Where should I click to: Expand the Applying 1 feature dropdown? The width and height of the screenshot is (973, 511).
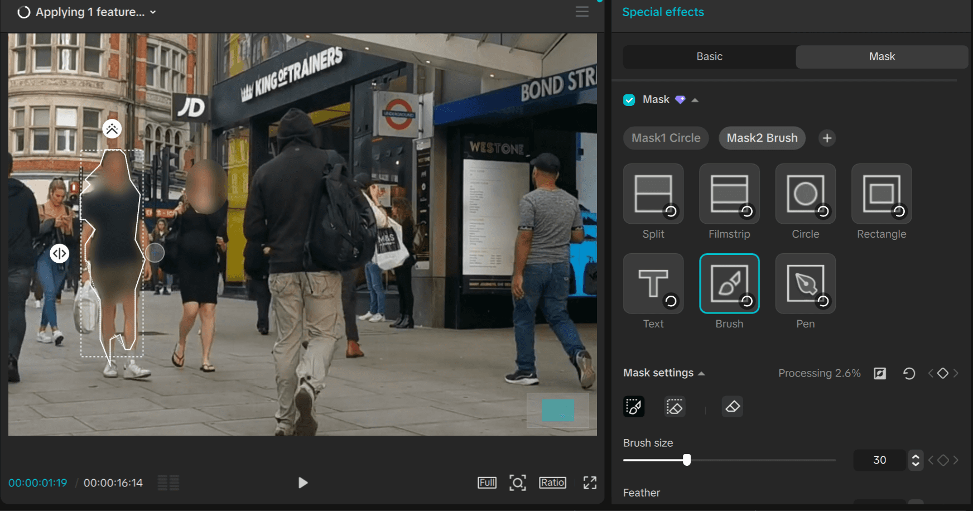[x=153, y=12]
